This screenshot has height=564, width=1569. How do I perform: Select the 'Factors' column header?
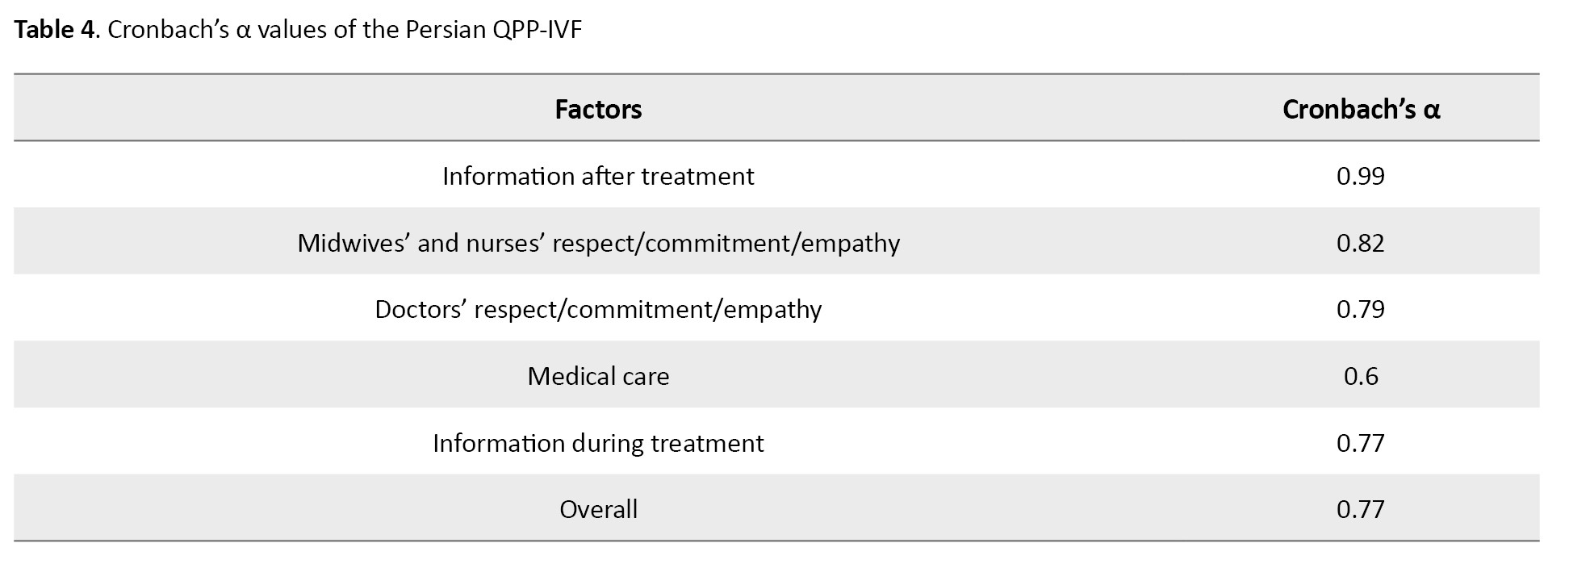click(x=598, y=109)
